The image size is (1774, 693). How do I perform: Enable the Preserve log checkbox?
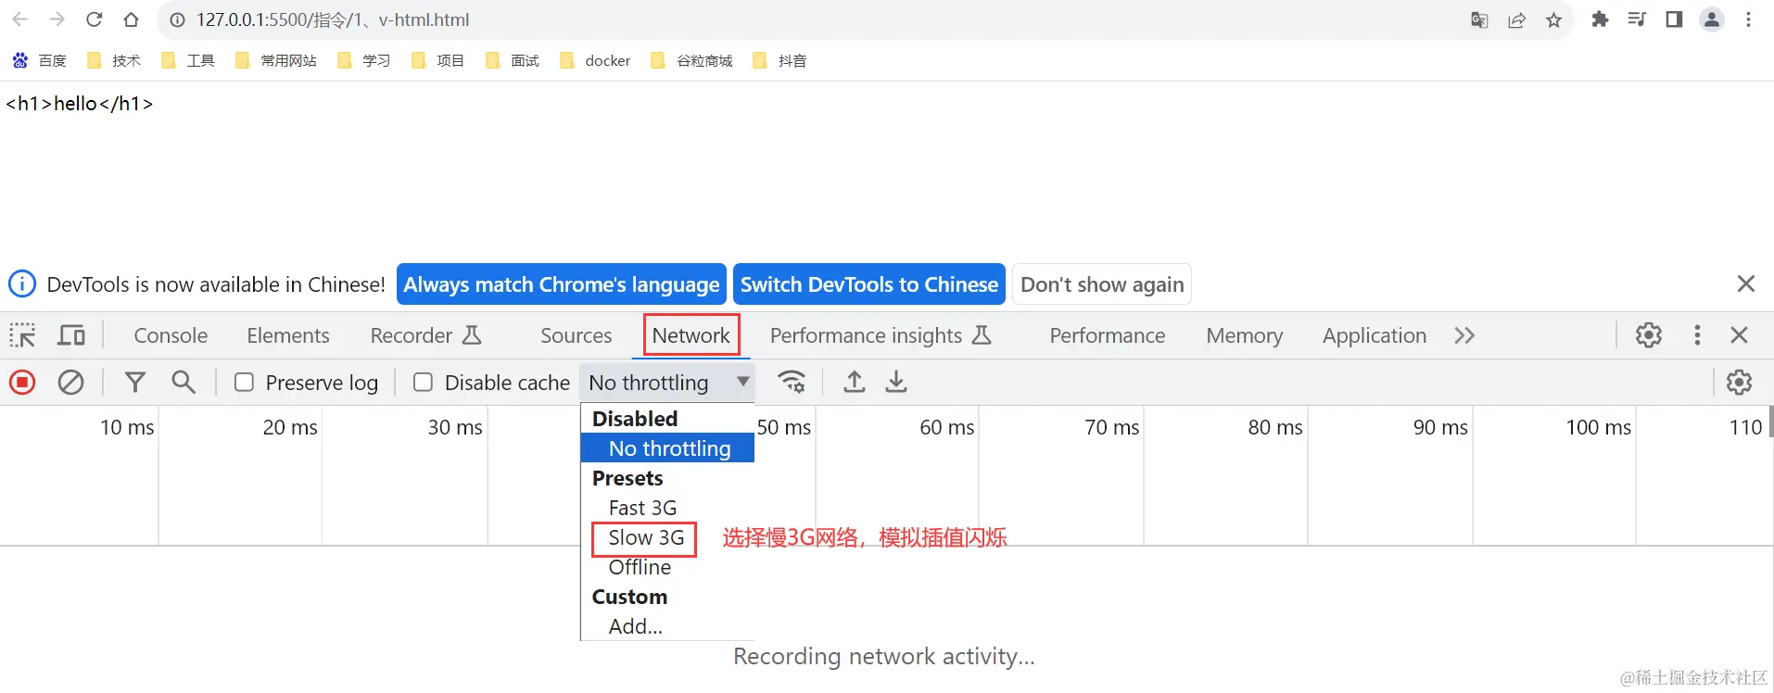(x=245, y=383)
